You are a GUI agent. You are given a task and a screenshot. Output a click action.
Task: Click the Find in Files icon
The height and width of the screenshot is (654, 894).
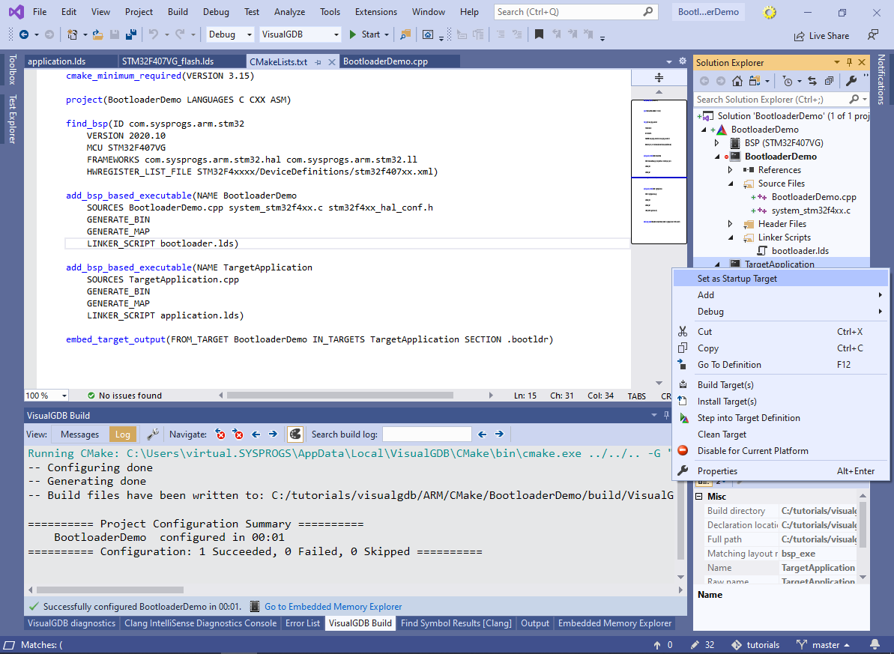tap(405, 34)
